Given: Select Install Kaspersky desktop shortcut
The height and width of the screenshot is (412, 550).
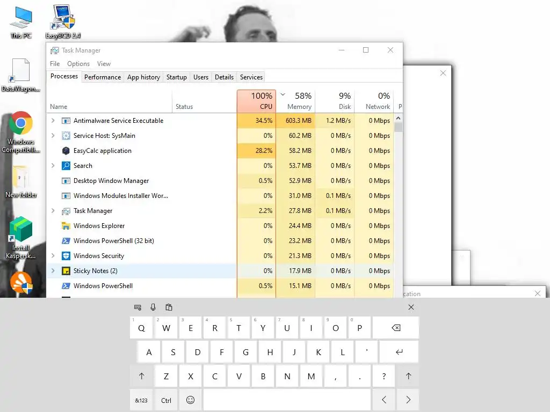Looking at the screenshot, I should 21,238.
